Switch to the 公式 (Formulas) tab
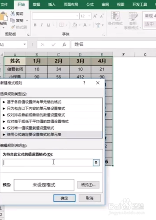The height and width of the screenshot is (220, 156). tap(90, 4)
